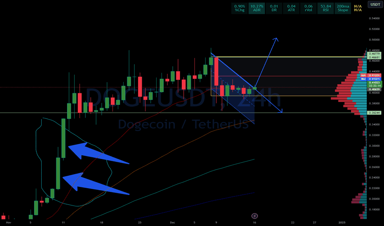Click 0.48000 on the price axis
The height and width of the screenshot is (226, 384).
374,50
